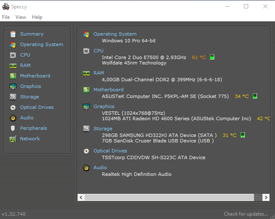Click the green storage temperature indicator at 31 °C

[243, 135]
